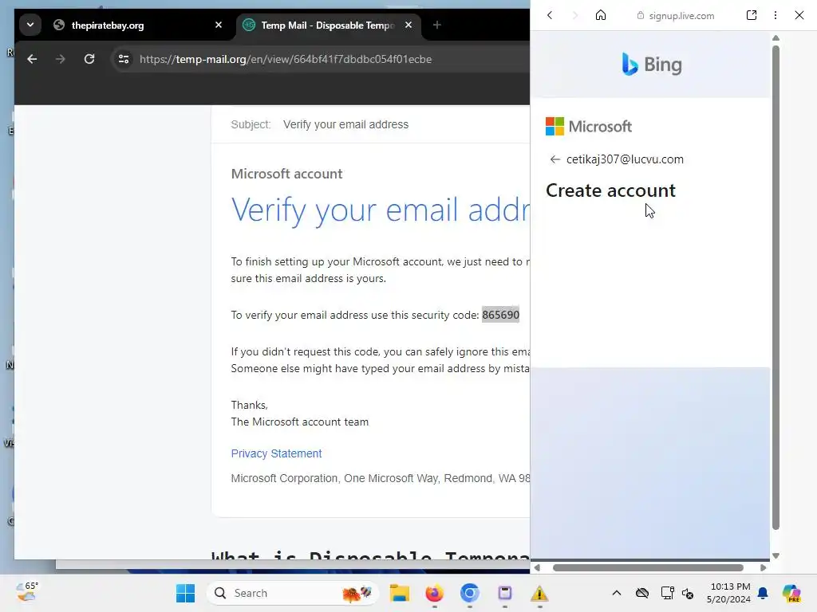The height and width of the screenshot is (612, 817).
Task: Open the yellow warning icon app on taskbar
Action: point(539,593)
